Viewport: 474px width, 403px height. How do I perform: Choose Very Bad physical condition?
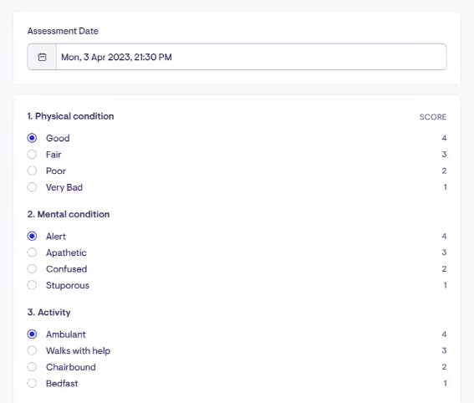click(32, 187)
